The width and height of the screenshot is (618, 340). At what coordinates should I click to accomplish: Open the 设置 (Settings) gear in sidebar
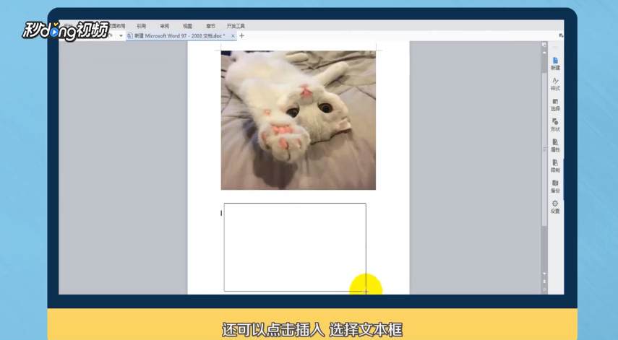[x=555, y=206]
